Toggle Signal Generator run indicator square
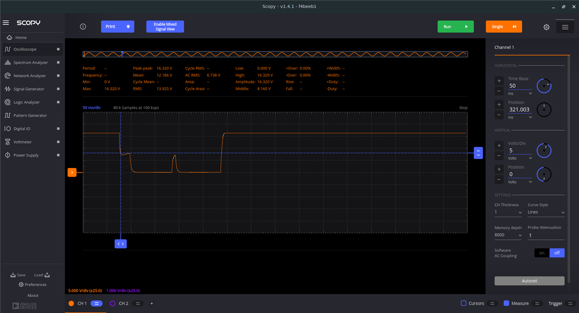The width and height of the screenshot is (579, 313). coord(58,89)
